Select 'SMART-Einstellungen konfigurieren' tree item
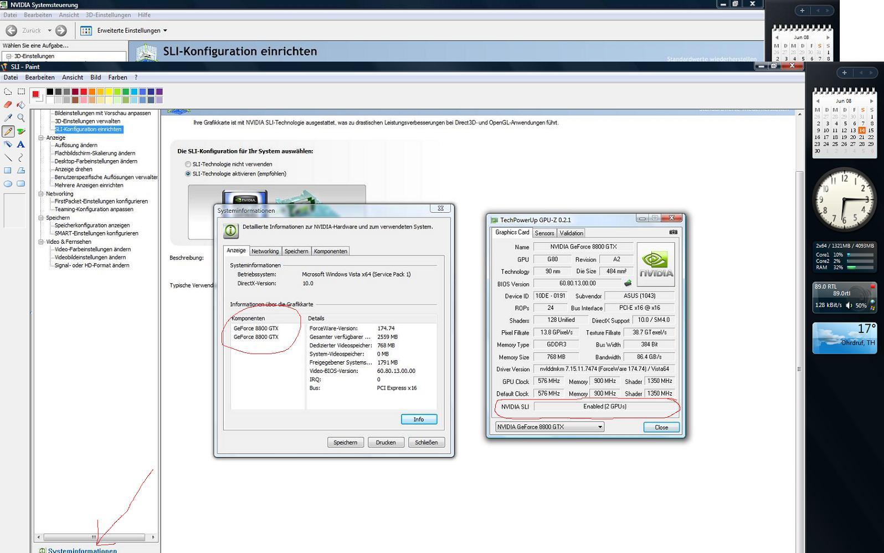 coord(96,233)
